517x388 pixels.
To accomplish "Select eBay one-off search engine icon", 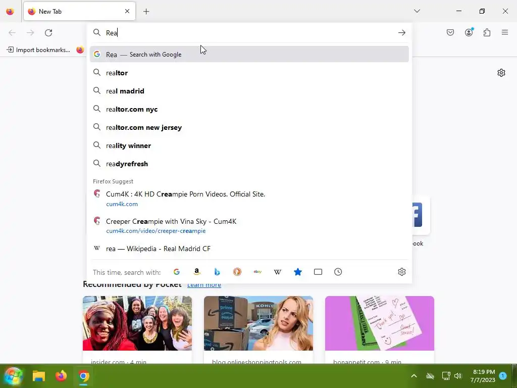I will point(257,272).
